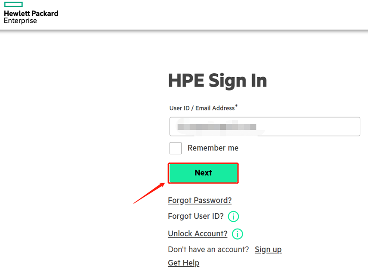Image resolution: width=368 pixels, height=277 pixels.
Task: Click the green HPE rectangle logo mark
Action: tap(13, 5)
